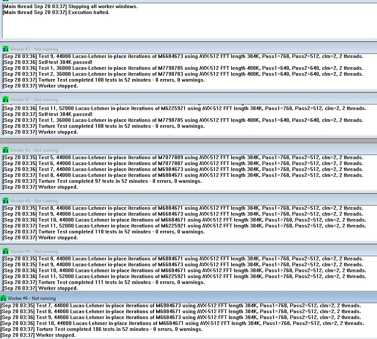377x339 pixels.
Task: Select the 'Worker #3 - Not running' title bar
Action: [188, 150]
